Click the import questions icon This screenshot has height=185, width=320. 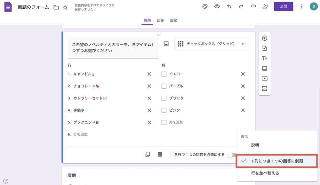[x=264, y=48]
